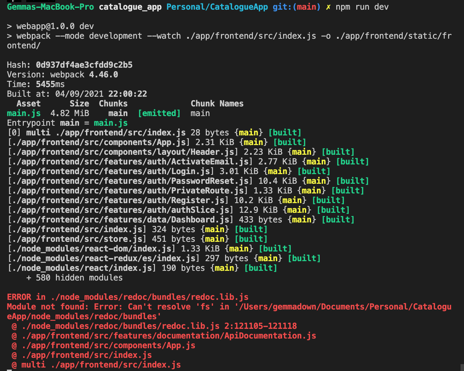The image size is (464, 371).
Task: Select the ApiDocumentation.js trace line
Action: 162,335
